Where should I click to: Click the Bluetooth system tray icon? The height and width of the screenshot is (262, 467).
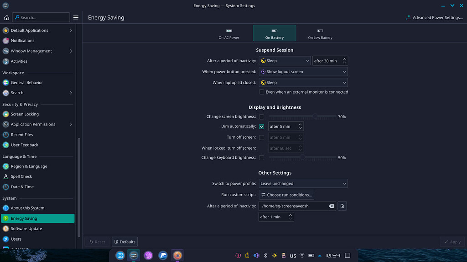tap(266, 256)
